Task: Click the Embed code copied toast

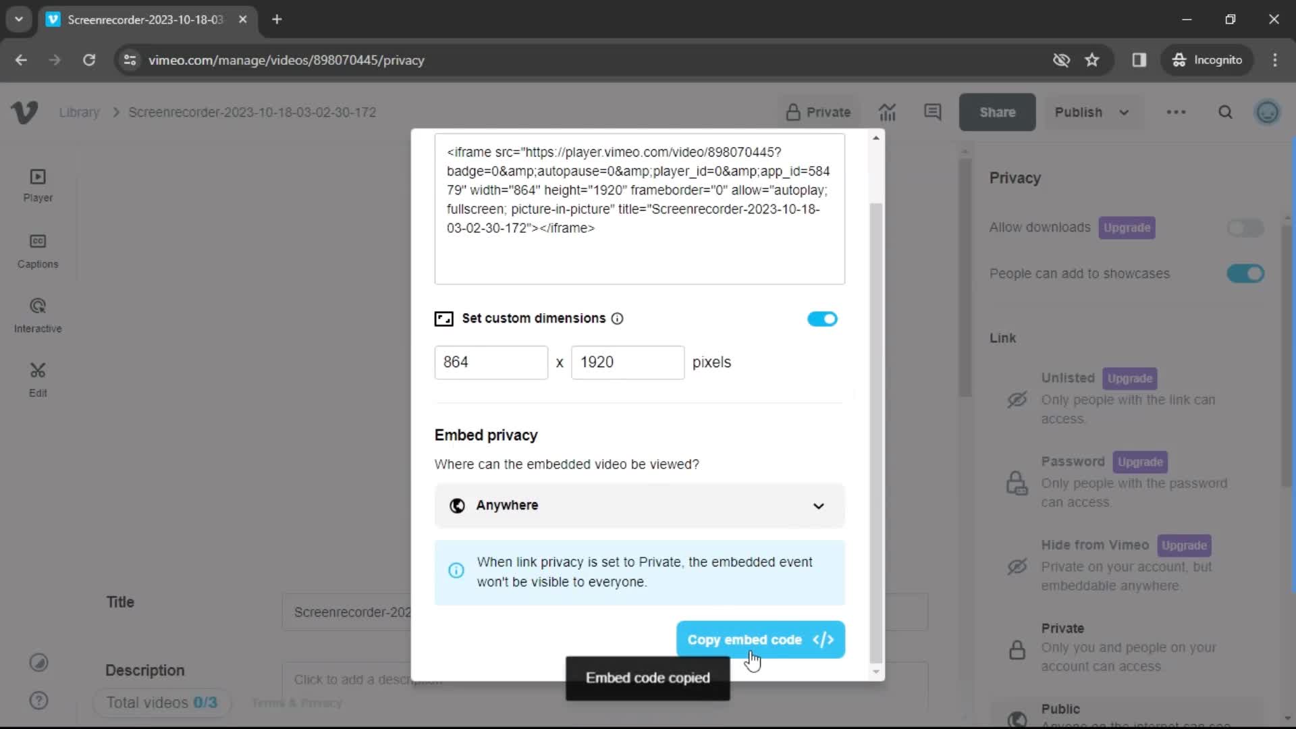Action: coord(647,678)
